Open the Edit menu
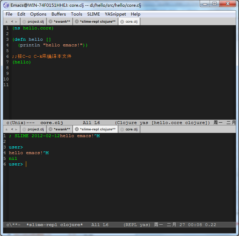This screenshot has width=239, height=236. coord(21,14)
